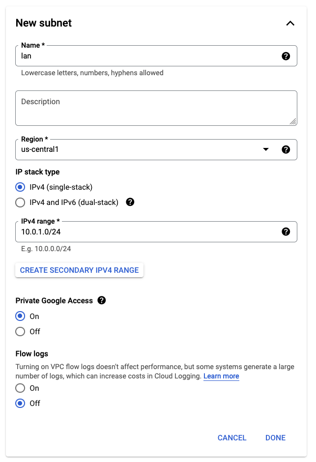Select IPv4 and IPv6 (dual-stack) option
Image resolution: width=316 pixels, height=462 pixels.
[x=20, y=202]
